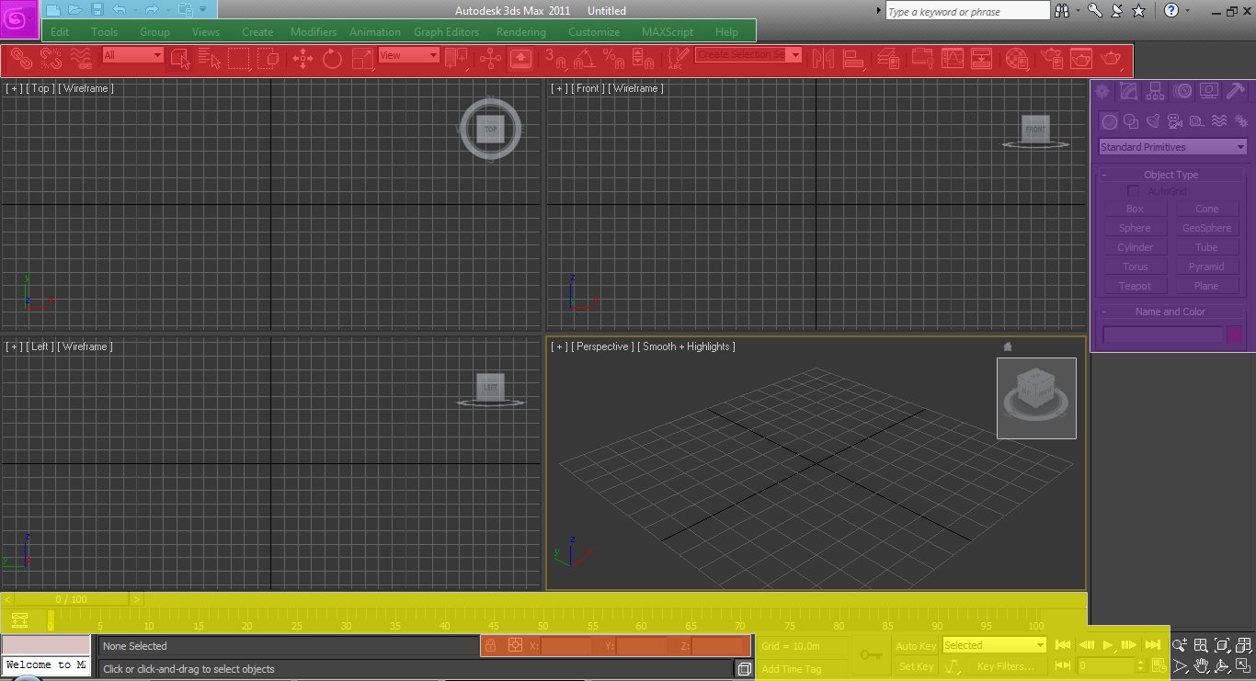The width and height of the screenshot is (1256, 681).
Task: Select the Bind to Space Warp tool
Action: click(x=81, y=60)
